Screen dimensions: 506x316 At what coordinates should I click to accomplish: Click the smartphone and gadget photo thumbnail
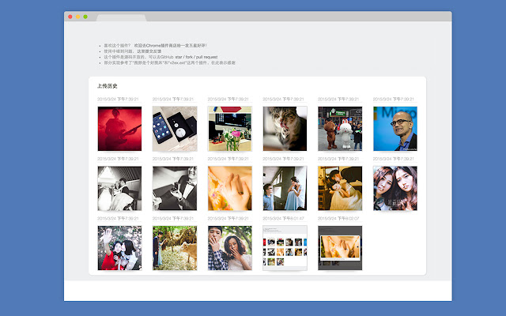click(x=174, y=129)
